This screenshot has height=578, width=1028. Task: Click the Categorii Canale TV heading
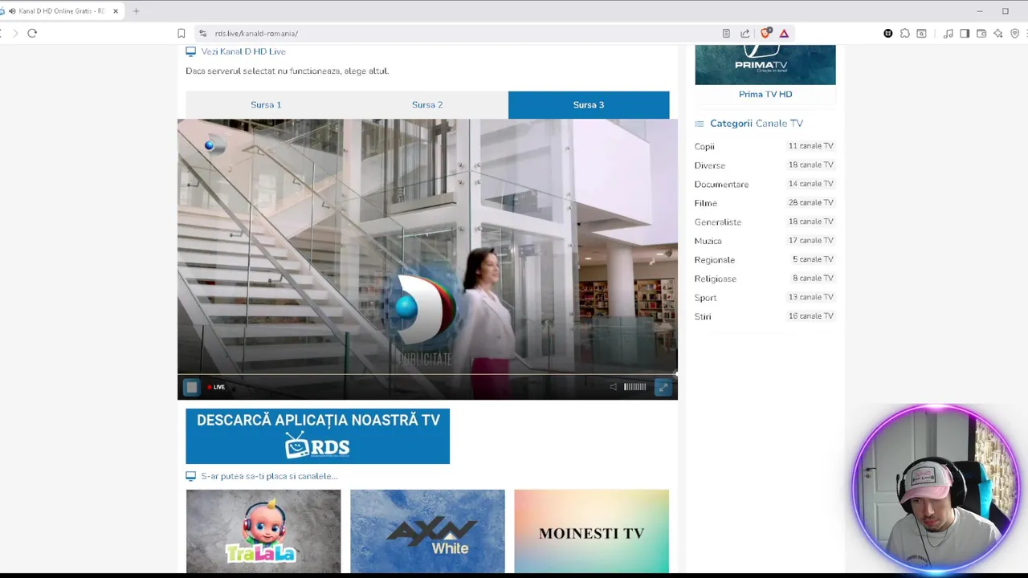757,124
